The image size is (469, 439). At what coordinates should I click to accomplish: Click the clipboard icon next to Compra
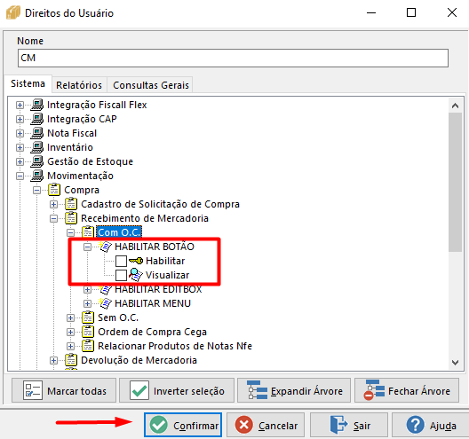click(54, 190)
